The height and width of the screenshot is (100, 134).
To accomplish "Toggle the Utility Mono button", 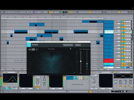I will (x=37, y=85).
